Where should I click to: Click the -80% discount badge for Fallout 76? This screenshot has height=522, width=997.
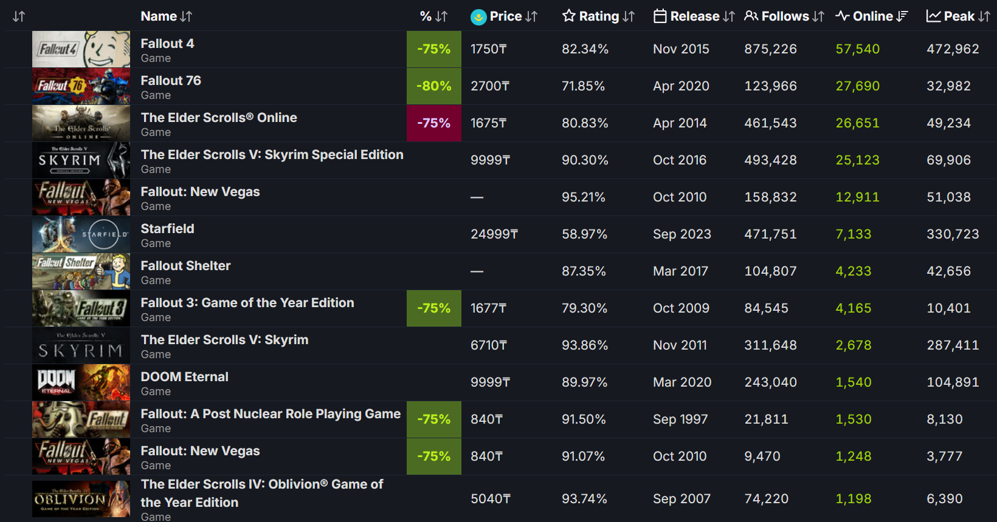[434, 86]
